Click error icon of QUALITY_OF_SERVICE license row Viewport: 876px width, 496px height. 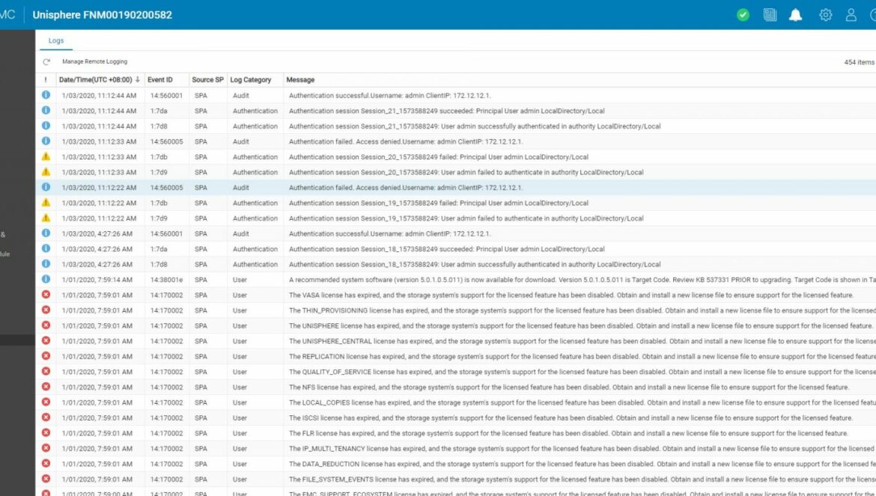tap(46, 372)
